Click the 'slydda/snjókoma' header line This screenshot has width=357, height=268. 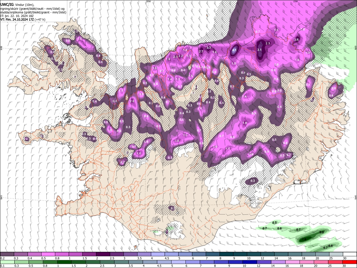33,12
